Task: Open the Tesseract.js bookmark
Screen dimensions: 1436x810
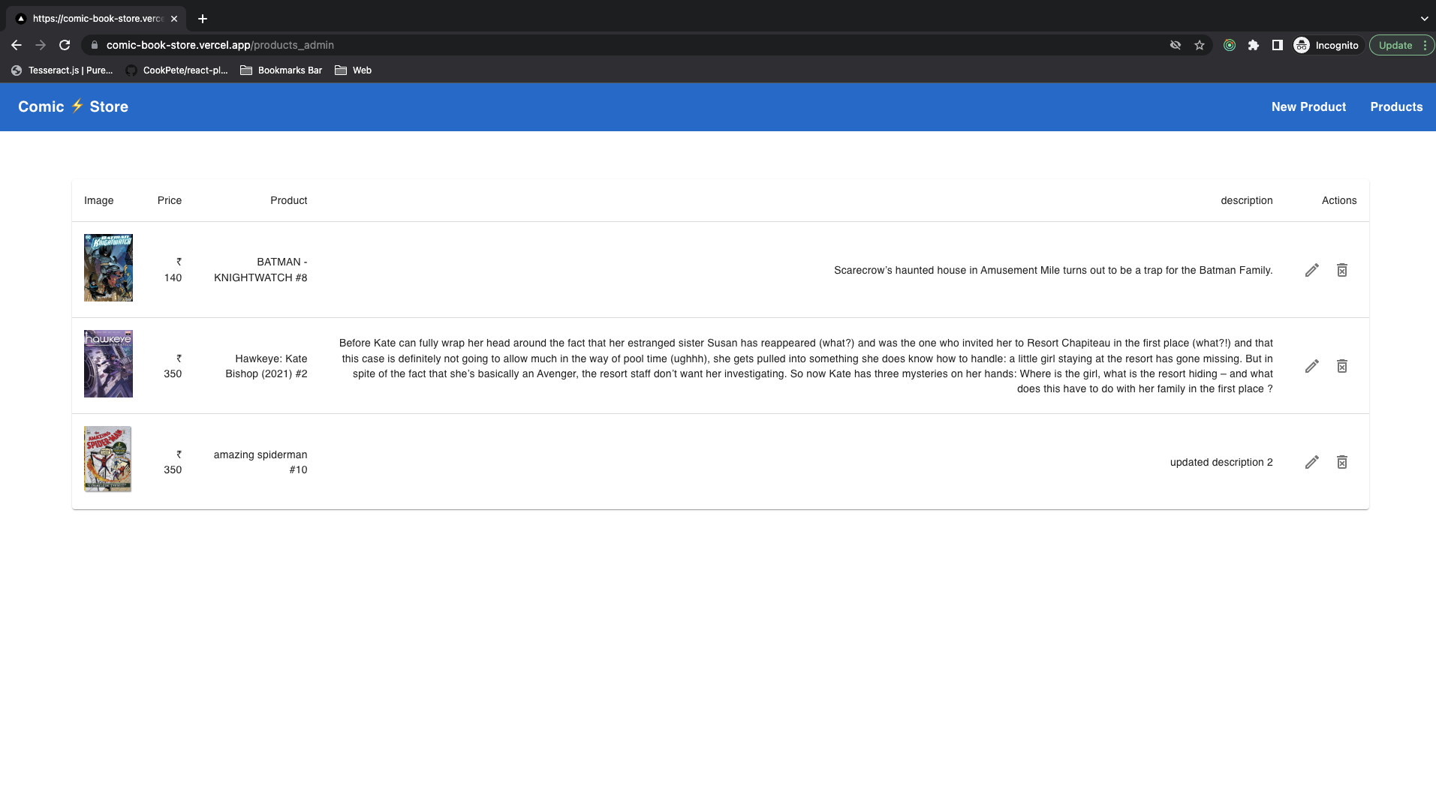Action: pyautogui.click(x=62, y=70)
